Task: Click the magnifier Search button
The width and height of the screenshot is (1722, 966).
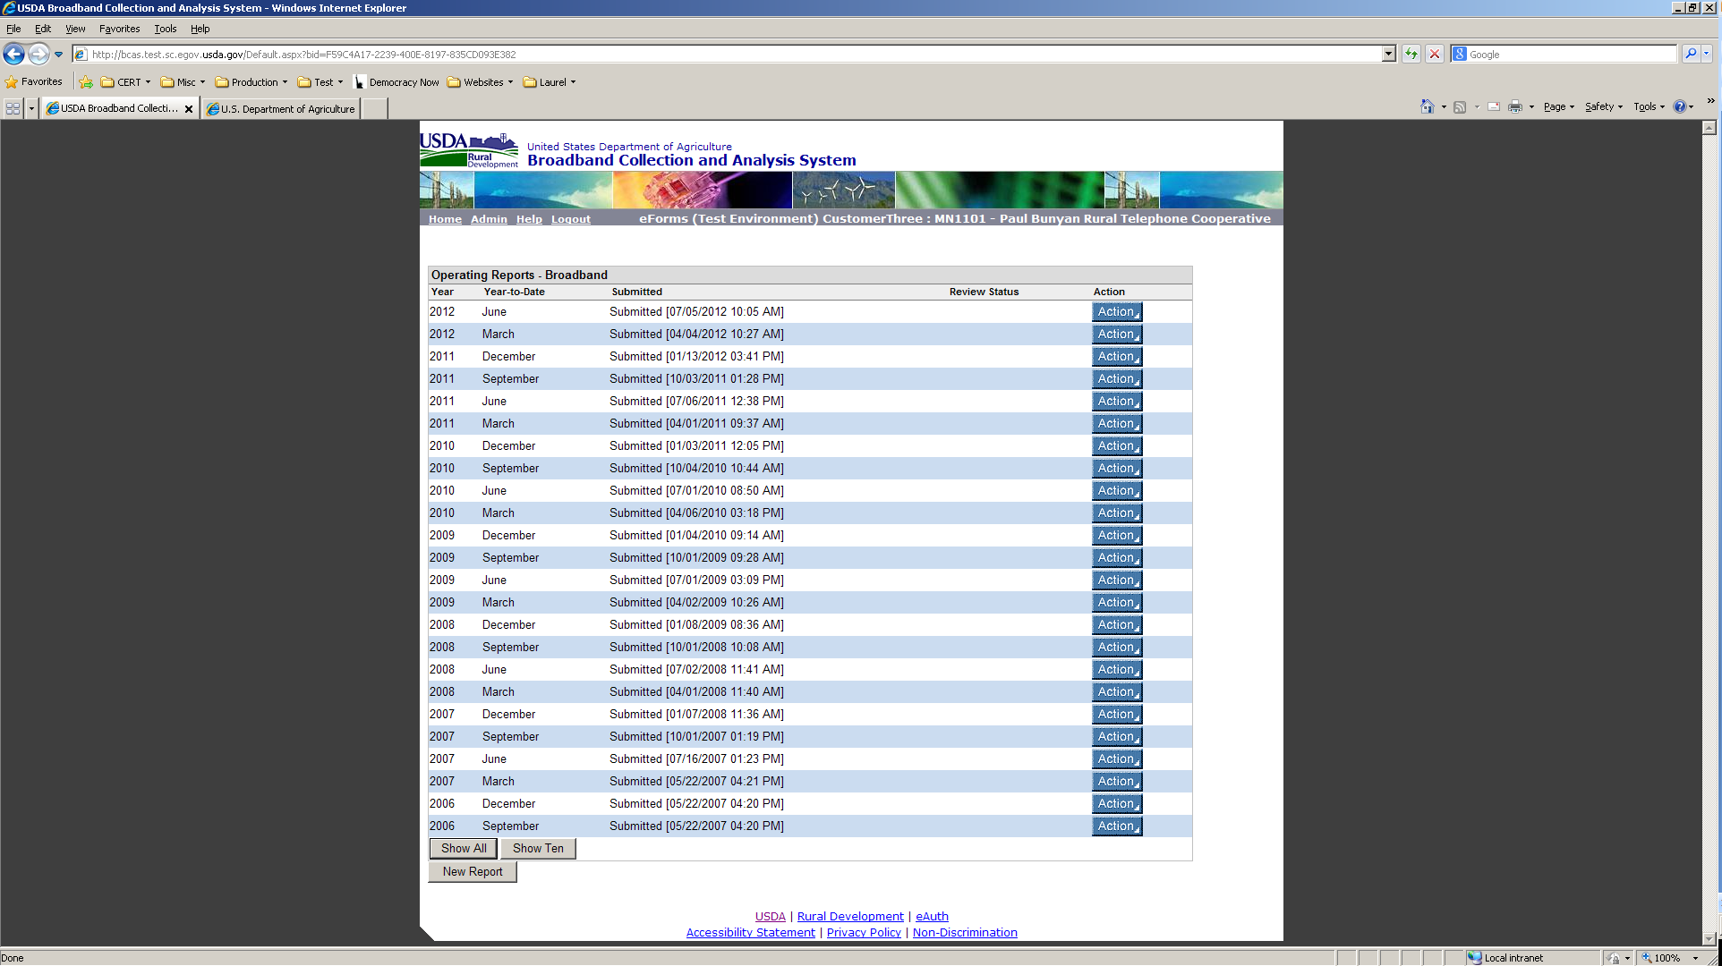Action: [1690, 55]
